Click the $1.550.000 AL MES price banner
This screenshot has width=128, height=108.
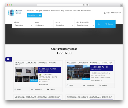[49, 70]
